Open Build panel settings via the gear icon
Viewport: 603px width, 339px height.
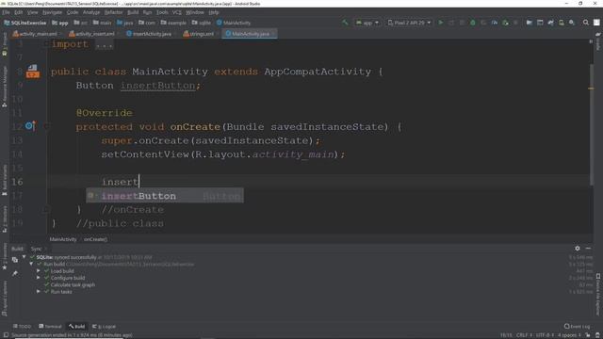[x=578, y=249]
